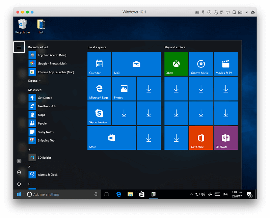
Task: Open the Groove Music tile
Action: pyautogui.click(x=201, y=64)
